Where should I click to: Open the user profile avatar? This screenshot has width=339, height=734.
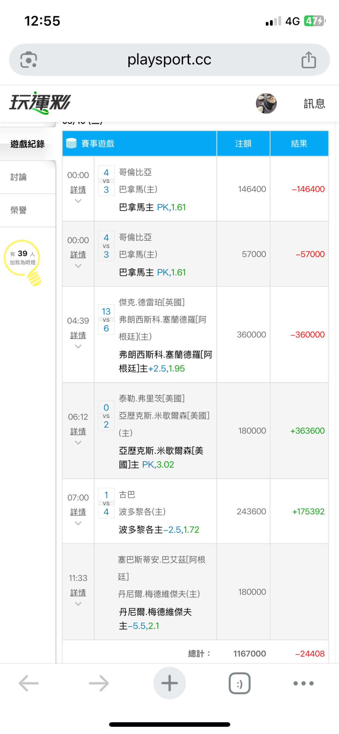coord(266,103)
